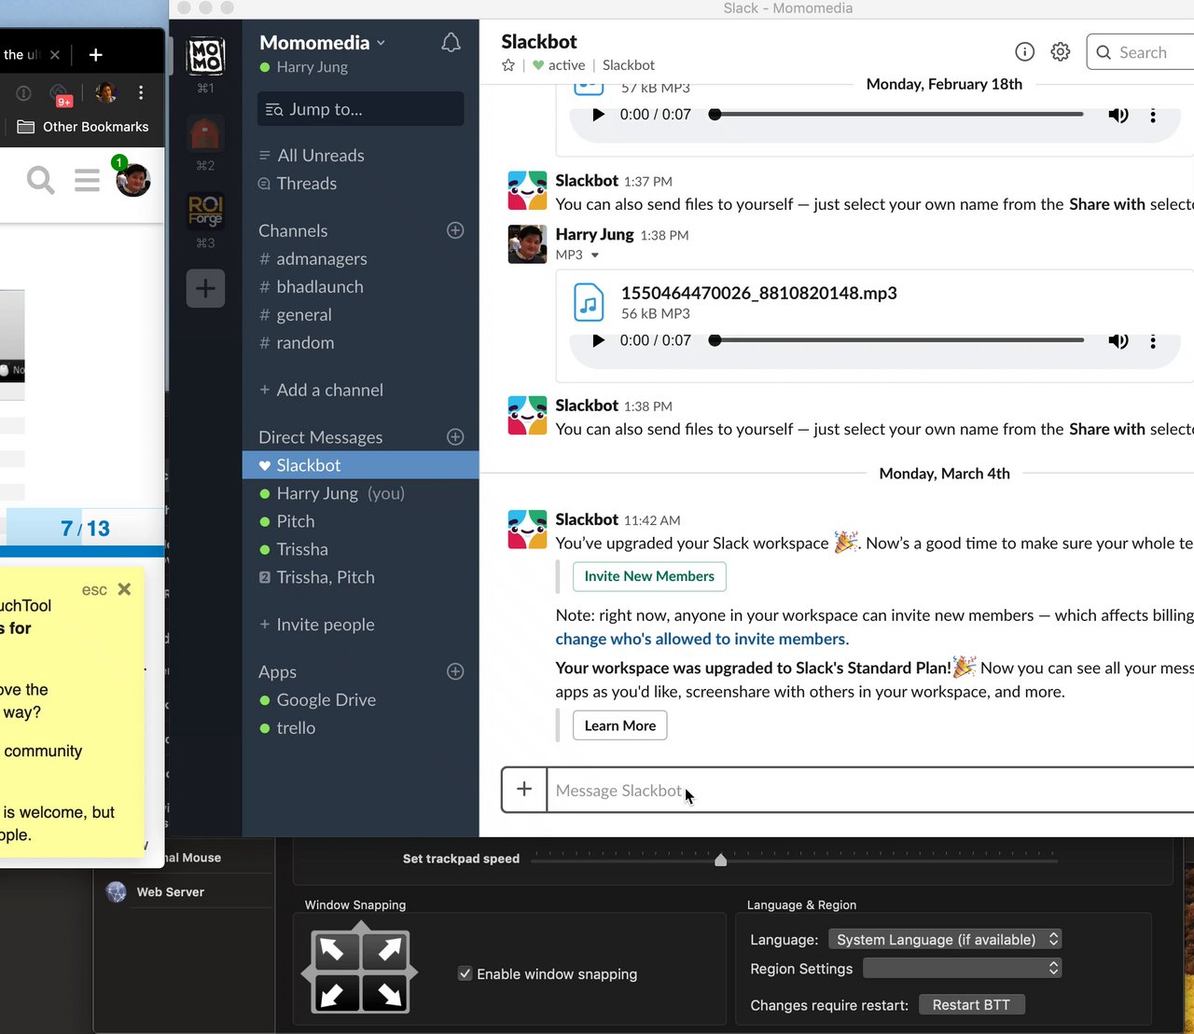Open the Region Settings dropdown
The width and height of the screenshot is (1194, 1034).
pos(963,969)
